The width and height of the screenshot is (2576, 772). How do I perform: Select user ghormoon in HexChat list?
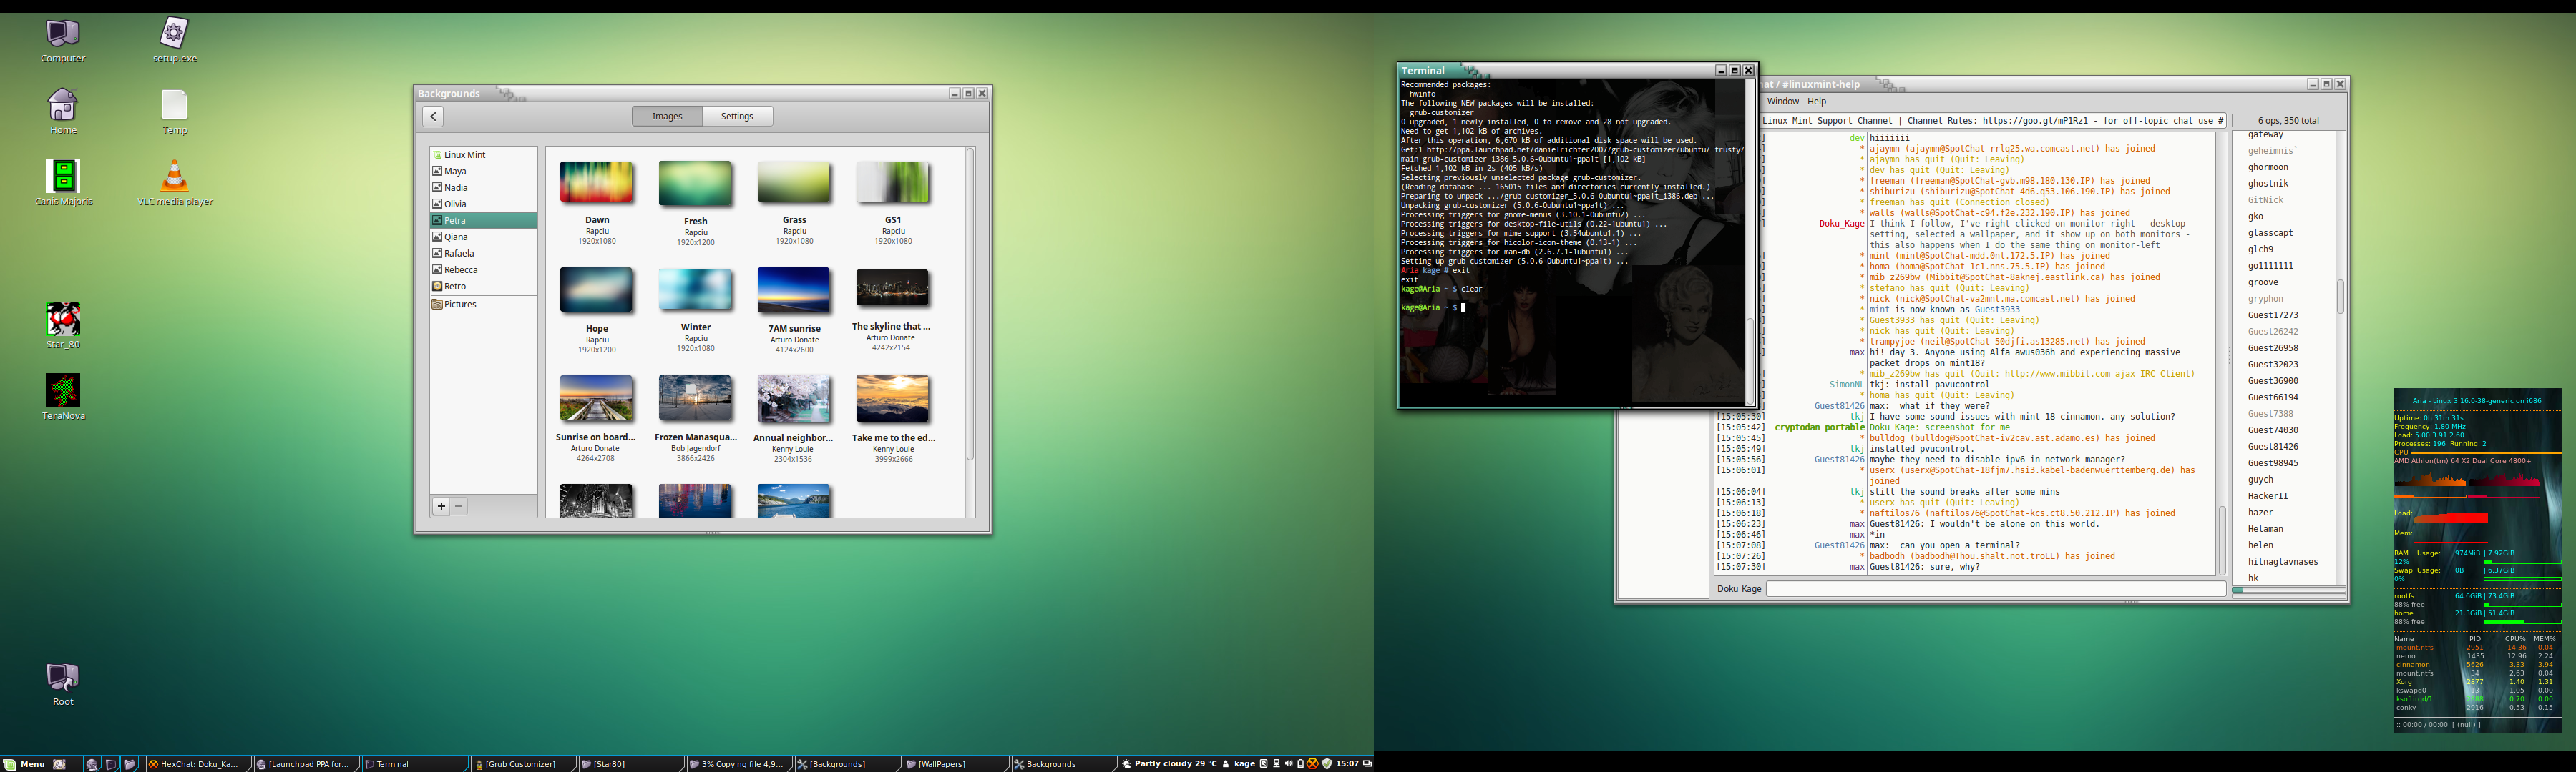tap(2268, 167)
